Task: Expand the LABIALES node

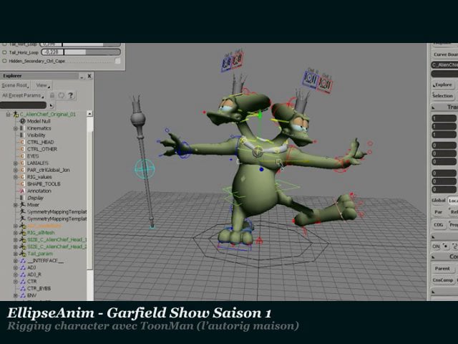Action: click(16, 163)
